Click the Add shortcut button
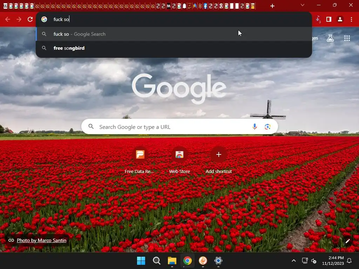 click(219, 160)
